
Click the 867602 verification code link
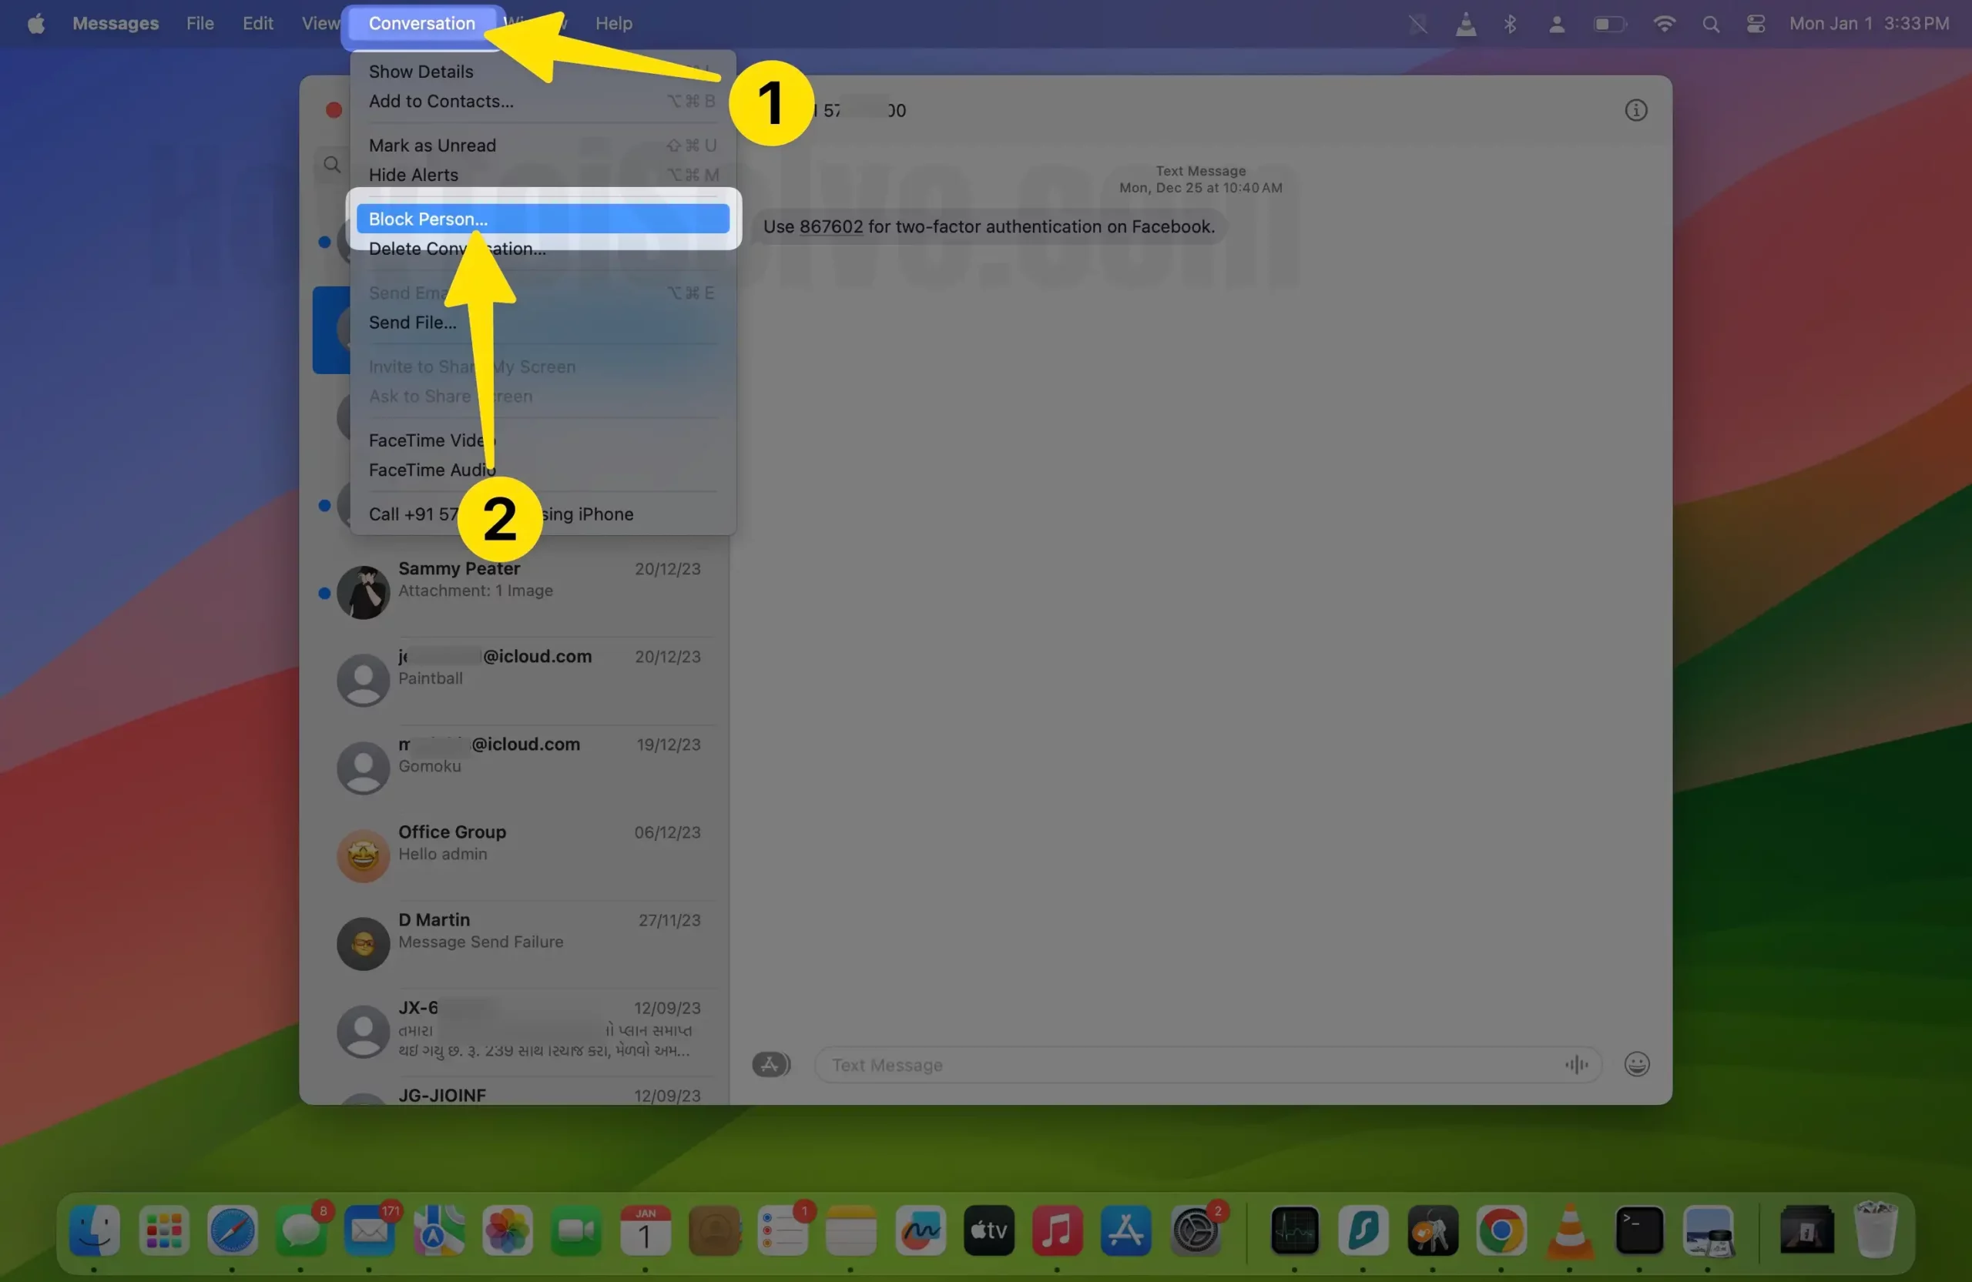pos(830,226)
